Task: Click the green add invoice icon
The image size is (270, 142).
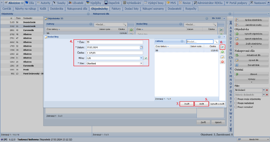Action: tap(222, 52)
